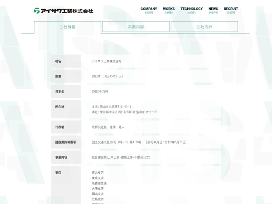Open the NEWS menu
Image resolution: width=272 pixels, height=204 pixels.
point(213,10)
